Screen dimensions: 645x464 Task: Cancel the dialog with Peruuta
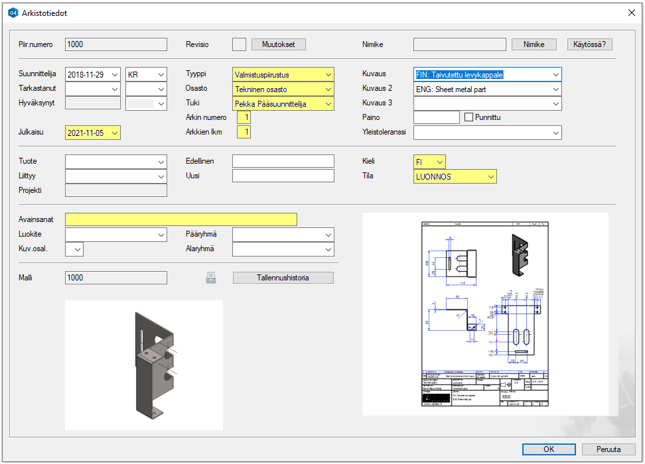point(609,449)
